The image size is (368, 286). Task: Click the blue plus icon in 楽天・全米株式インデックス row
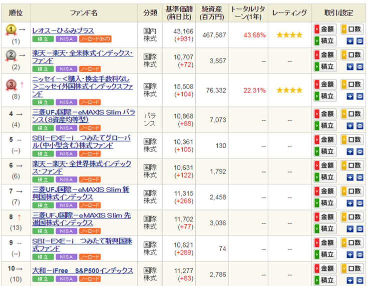pos(350,66)
